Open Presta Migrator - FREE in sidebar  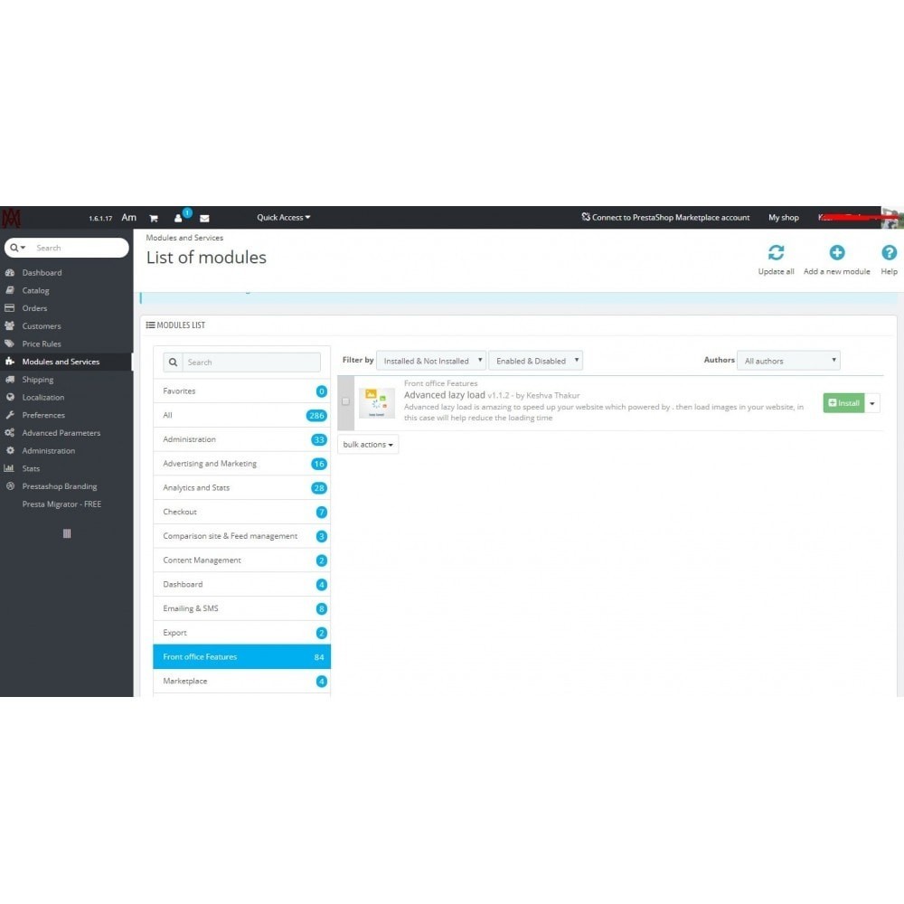click(x=61, y=504)
